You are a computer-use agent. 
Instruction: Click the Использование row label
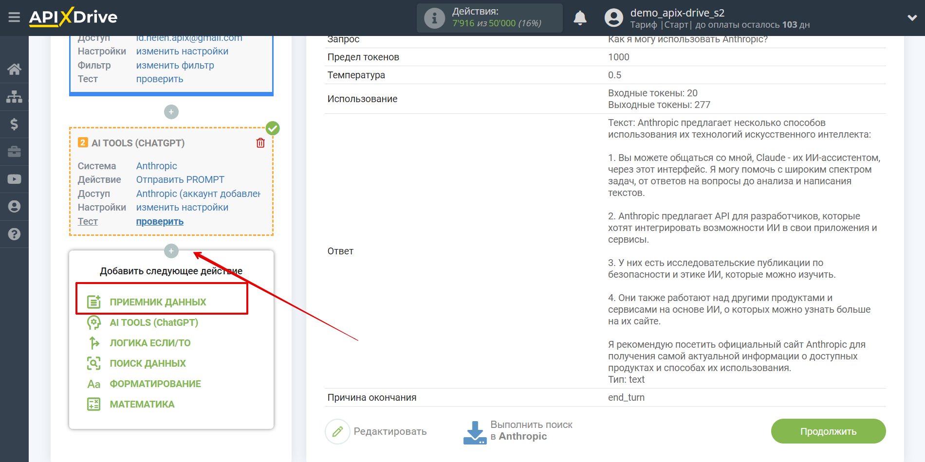click(x=362, y=99)
